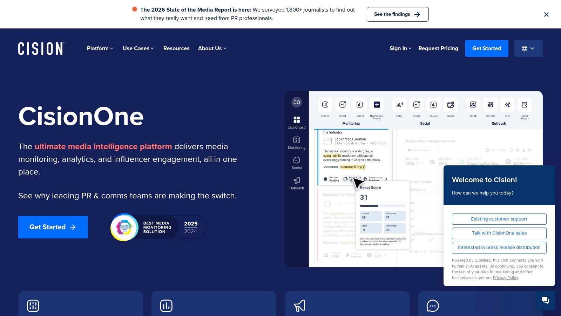Image resolution: width=561 pixels, height=316 pixels.
Task: Click the Emotionality 33 score tile
Action: click(x=395, y=228)
